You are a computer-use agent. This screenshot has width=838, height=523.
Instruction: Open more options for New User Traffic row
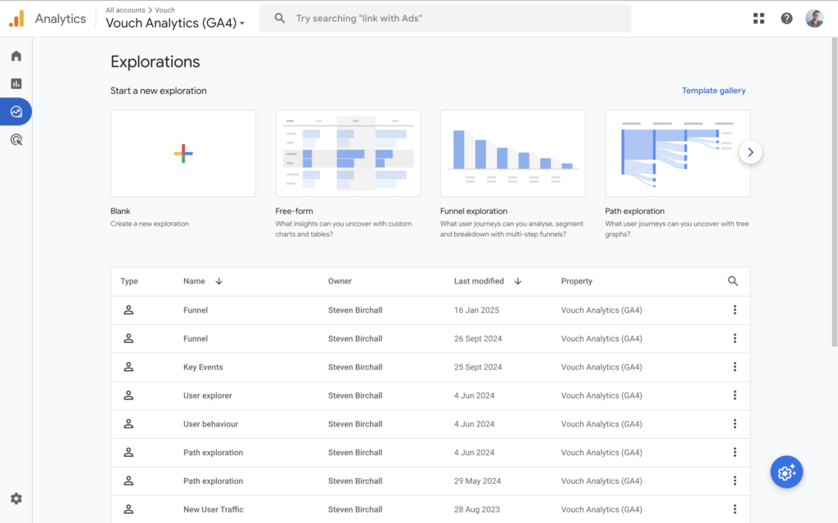[x=735, y=509]
